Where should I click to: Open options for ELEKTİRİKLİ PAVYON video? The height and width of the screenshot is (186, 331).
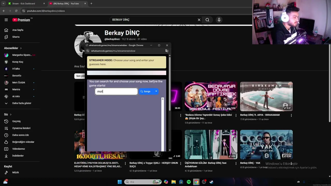[x=125, y=164]
